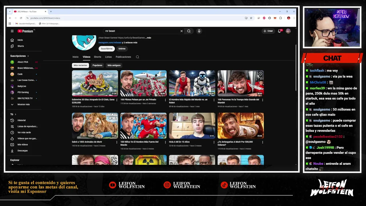
Task: Open options for El Hombre Más Rápido video
Action: coord(214,100)
